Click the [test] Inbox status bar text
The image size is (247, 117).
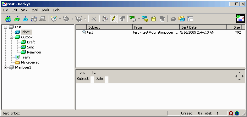[11, 113]
